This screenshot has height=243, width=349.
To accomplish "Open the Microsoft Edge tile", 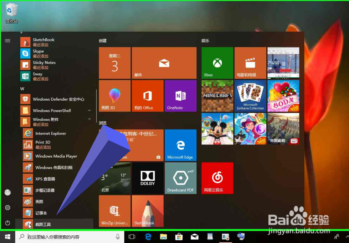I will click(180, 145).
